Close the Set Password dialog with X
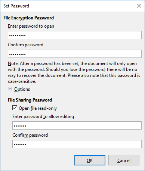145x171 pixels. [x=139, y=6]
